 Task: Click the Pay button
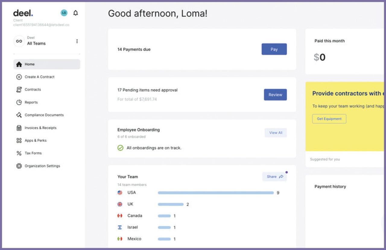pos(274,49)
